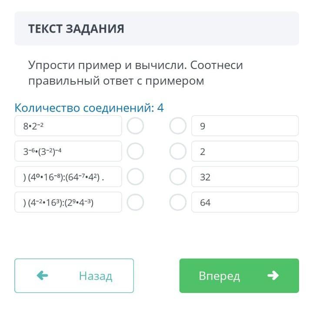
Task: Click the right arrow icon in Вперед
Action: point(273,276)
